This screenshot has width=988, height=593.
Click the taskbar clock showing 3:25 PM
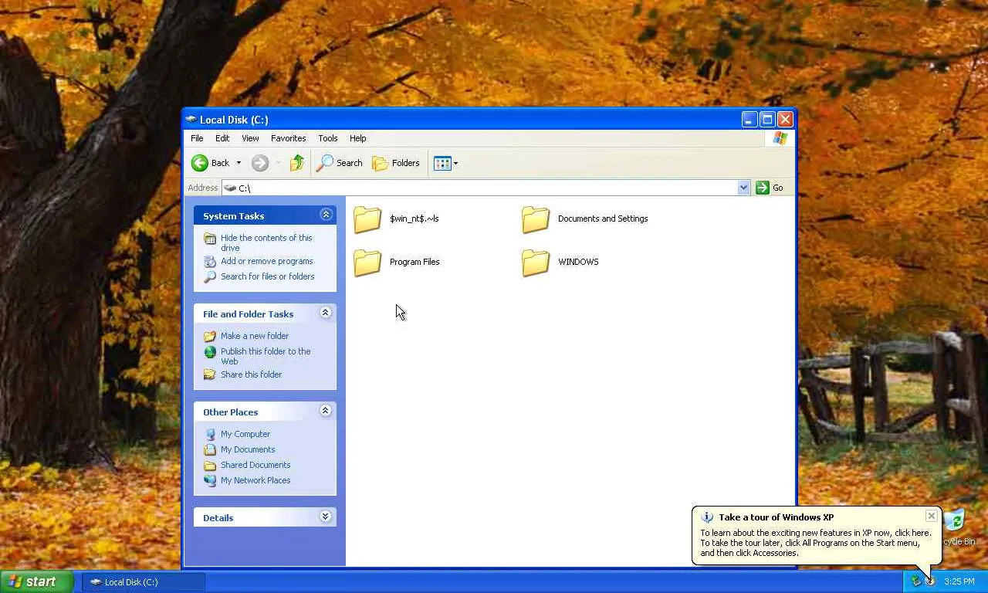(x=959, y=582)
